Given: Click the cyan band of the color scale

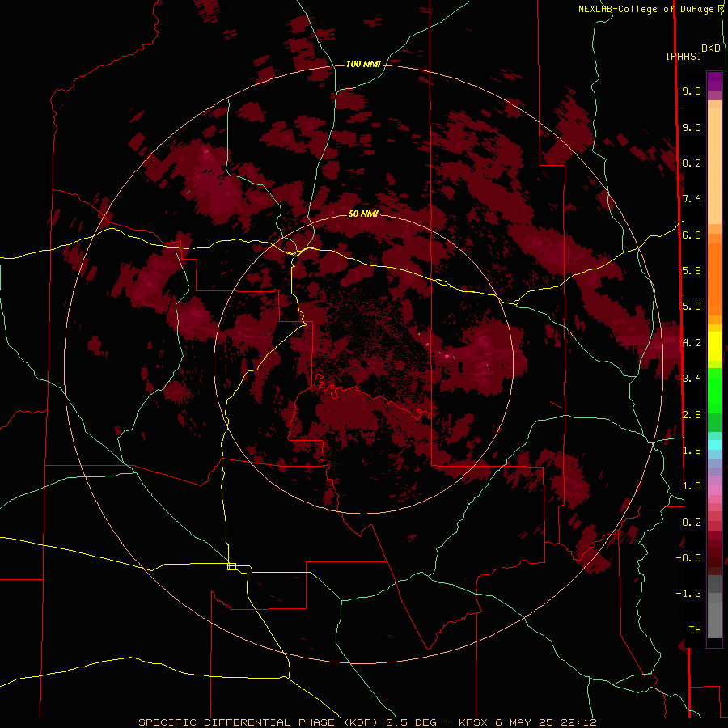Looking at the screenshot, I should 714,445.
